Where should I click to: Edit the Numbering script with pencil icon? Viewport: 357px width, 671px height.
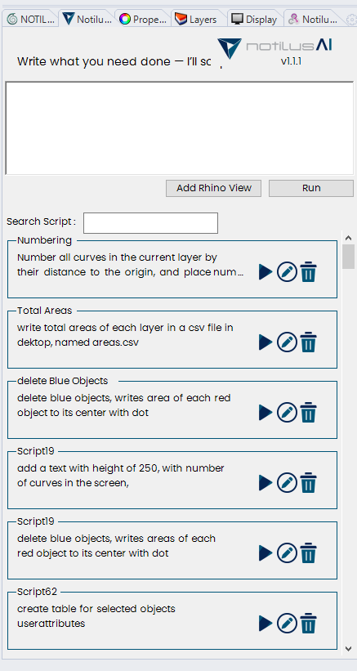287,271
